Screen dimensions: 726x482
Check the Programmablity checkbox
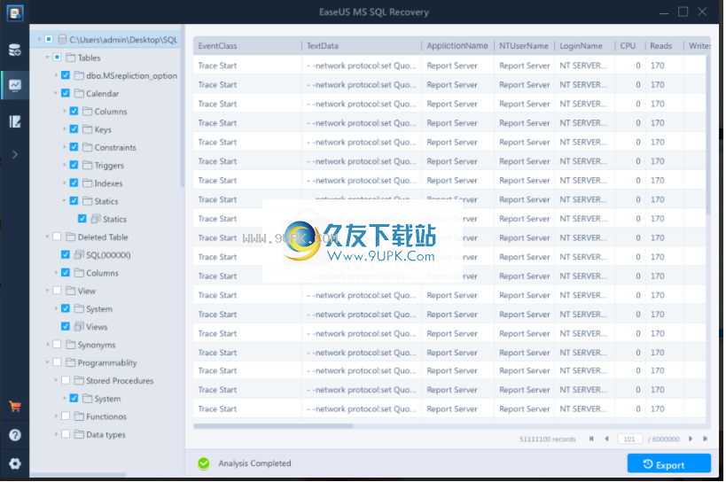click(57, 362)
